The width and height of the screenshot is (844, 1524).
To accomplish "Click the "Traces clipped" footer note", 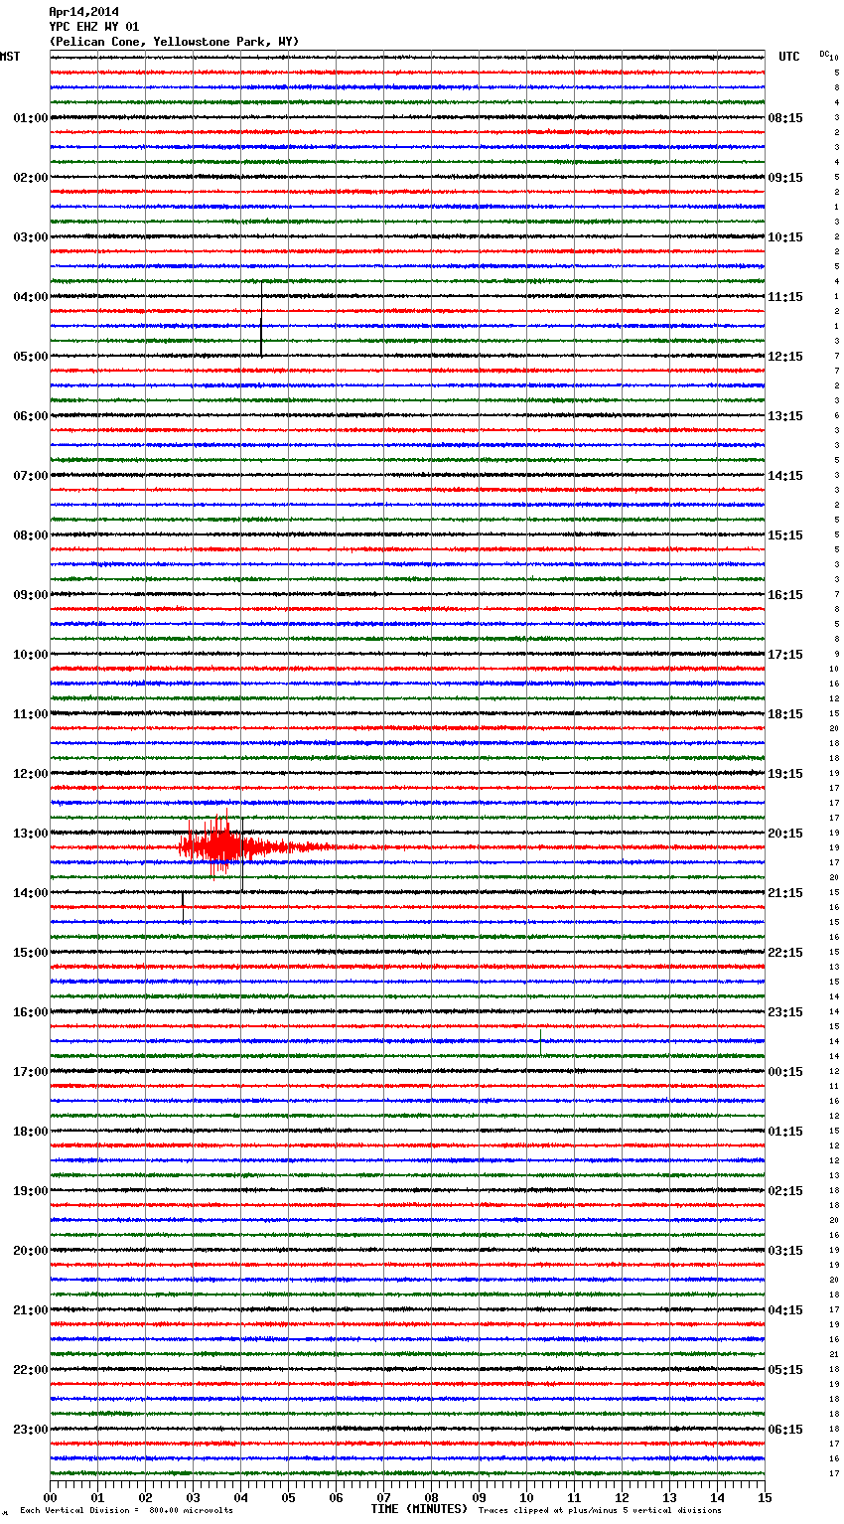I will click(600, 1511).
